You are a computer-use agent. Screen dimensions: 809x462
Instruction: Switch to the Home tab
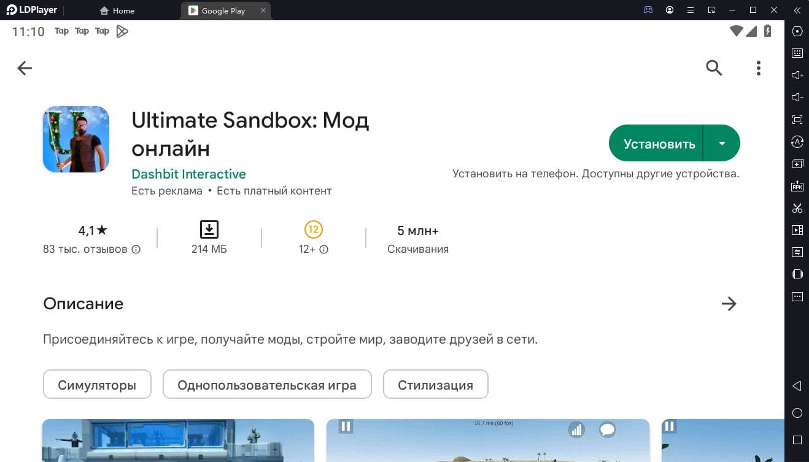tap(117, 10)
